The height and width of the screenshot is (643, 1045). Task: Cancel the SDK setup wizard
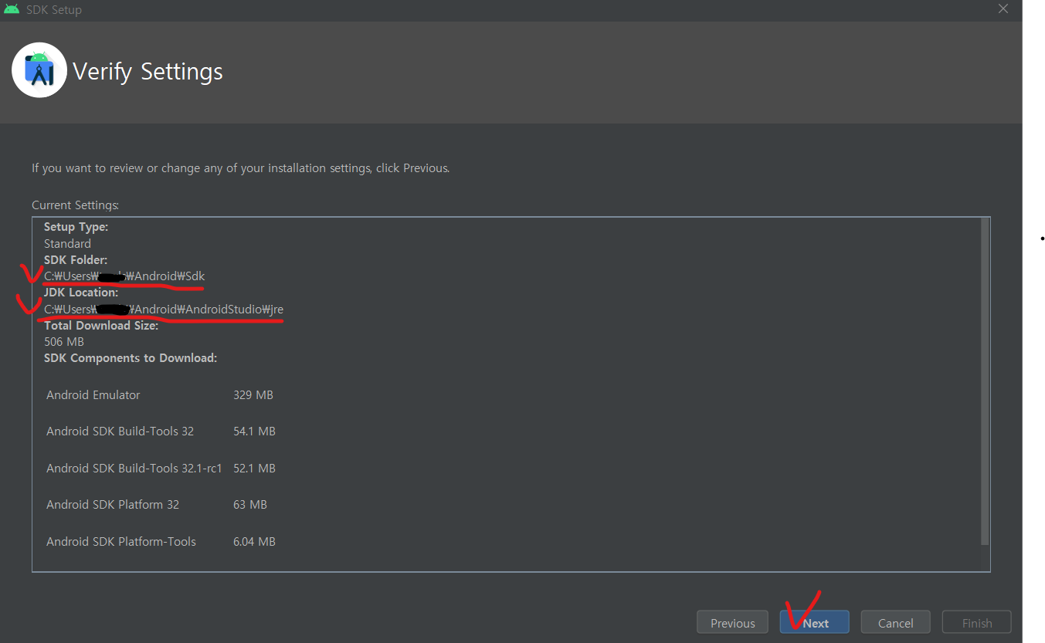895,622
